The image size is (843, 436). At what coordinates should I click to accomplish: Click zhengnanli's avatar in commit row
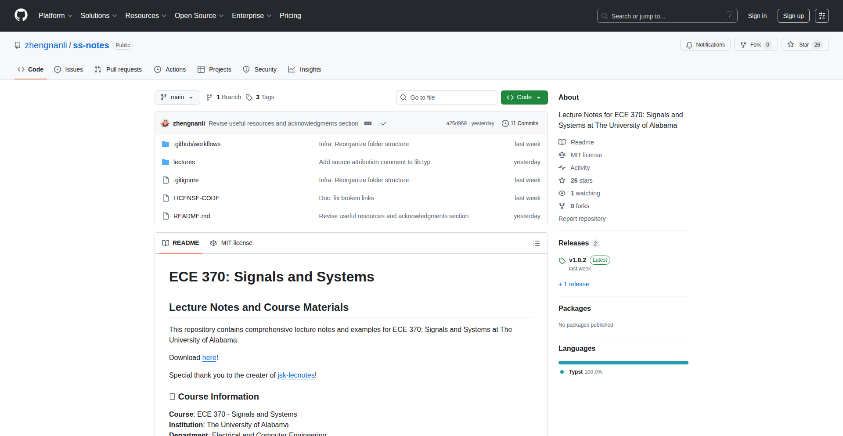coord(166,123)
